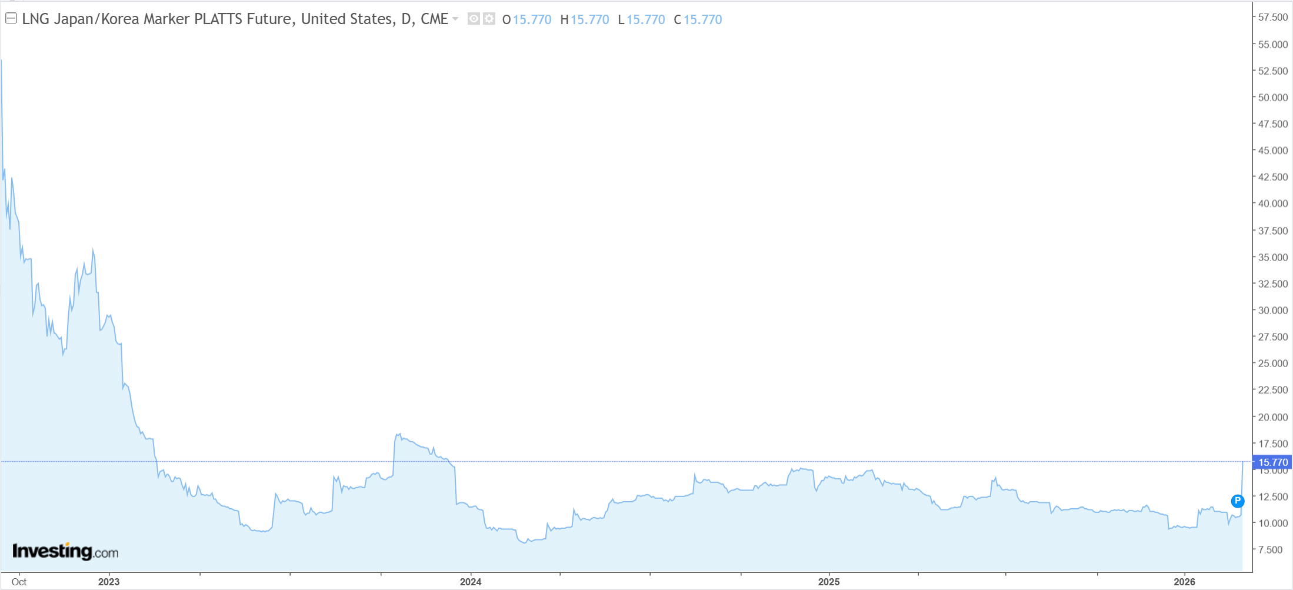The image size is (1293, 590).
Task: Click the 42.500 price axis label
Action: tap(1273, 177)
